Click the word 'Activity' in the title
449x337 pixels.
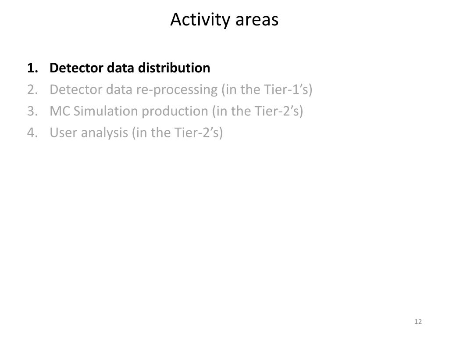pos(200,20)
